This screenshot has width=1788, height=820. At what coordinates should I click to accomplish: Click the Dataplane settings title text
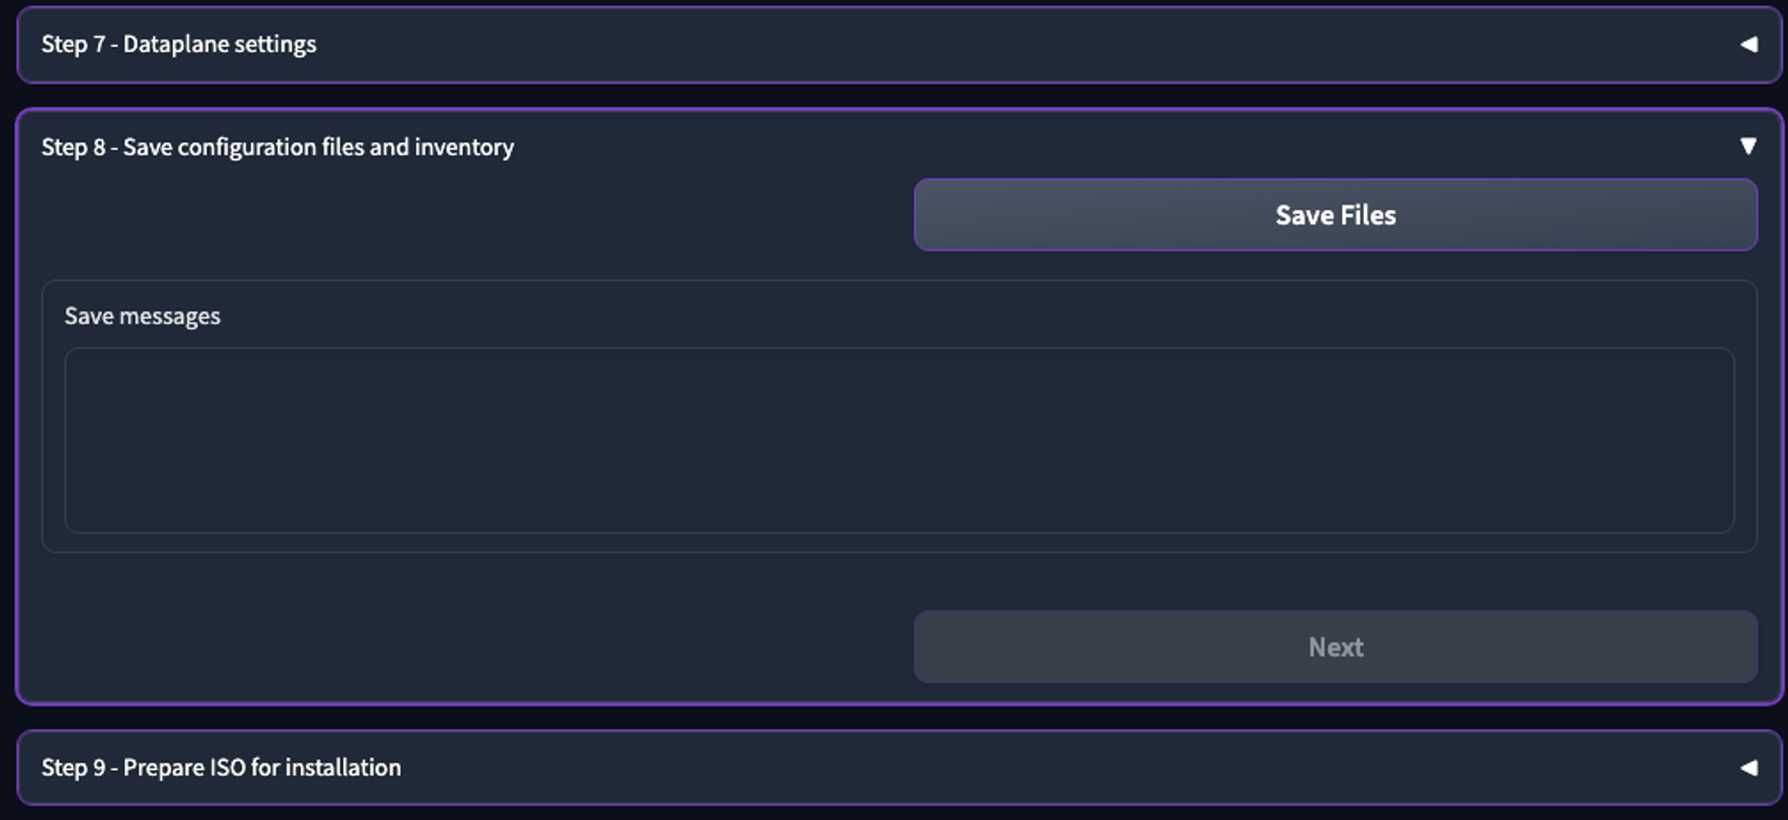(x=220, y=44)
